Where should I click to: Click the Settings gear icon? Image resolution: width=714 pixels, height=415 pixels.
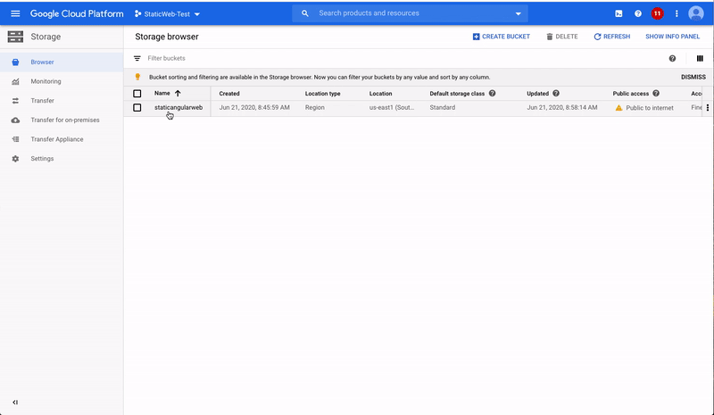click(x=15, y=159)
